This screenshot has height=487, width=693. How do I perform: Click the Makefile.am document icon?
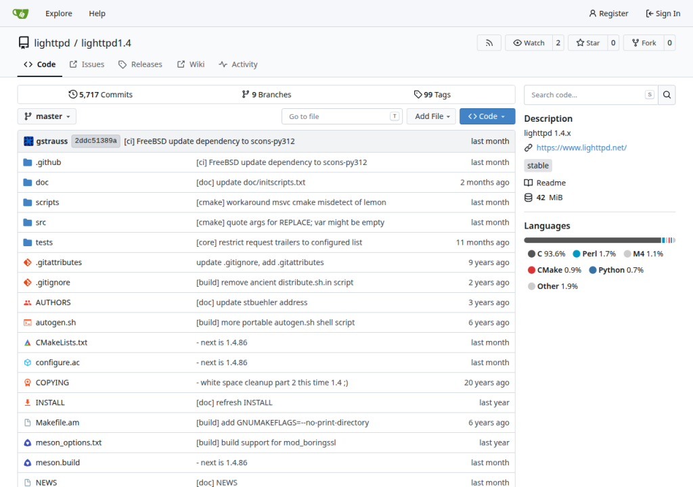[x=27, y=423]
